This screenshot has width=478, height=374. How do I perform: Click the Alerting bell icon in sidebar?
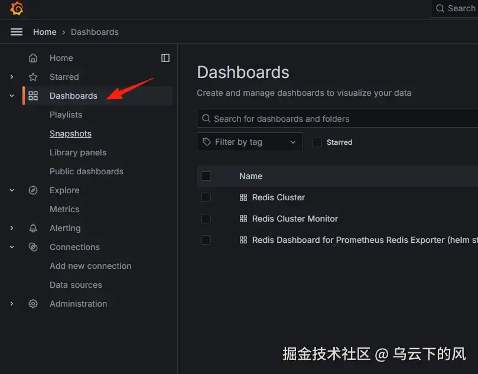tap(32, 228)
